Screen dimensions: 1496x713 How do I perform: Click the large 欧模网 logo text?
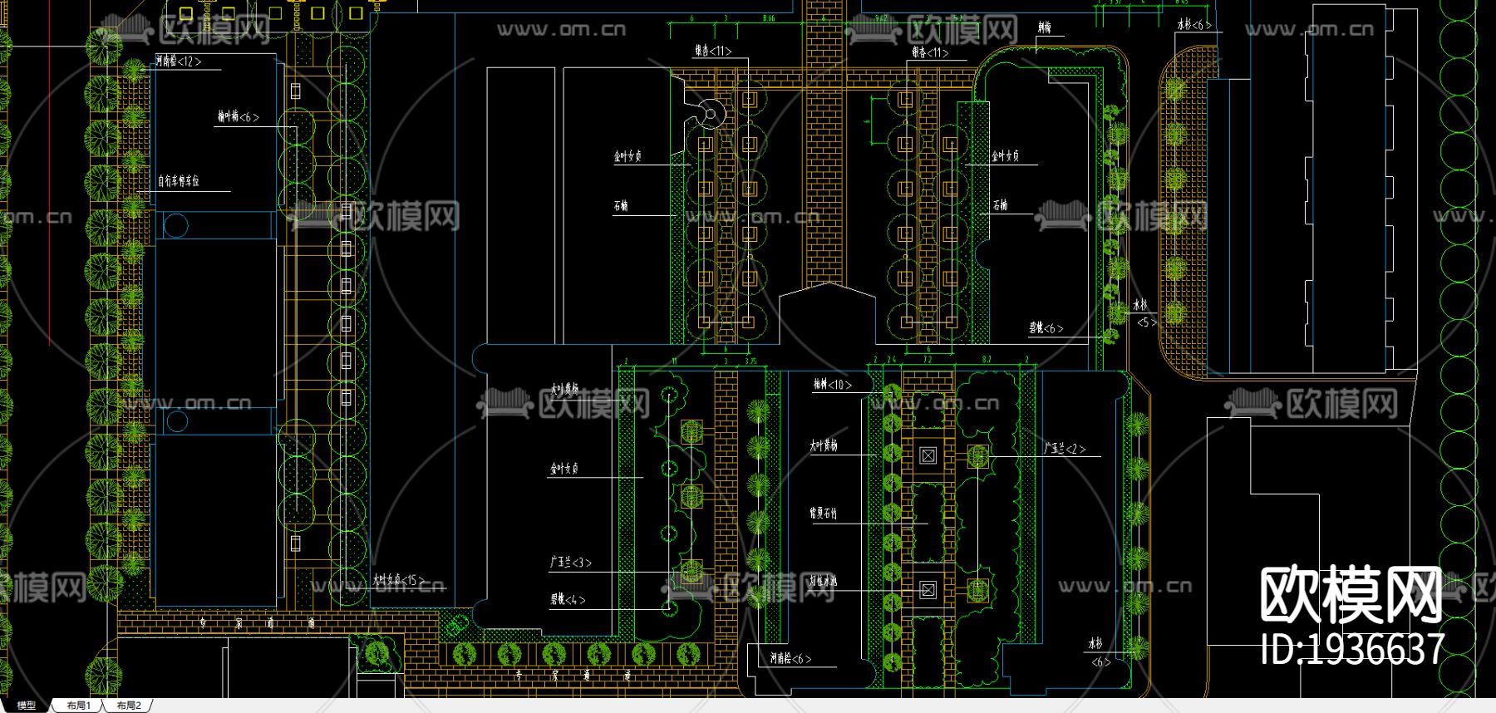tap(1351, 594)
